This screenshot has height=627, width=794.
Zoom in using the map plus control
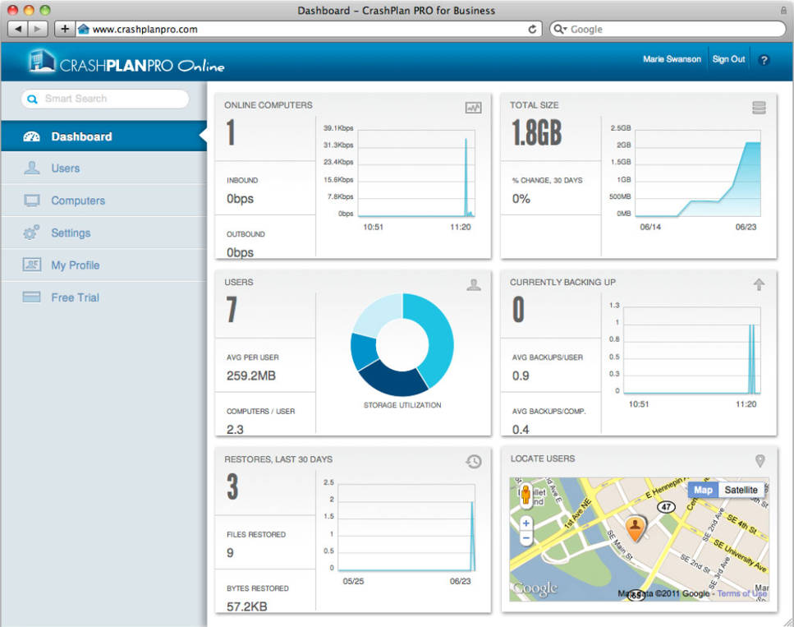pos(525,523)
